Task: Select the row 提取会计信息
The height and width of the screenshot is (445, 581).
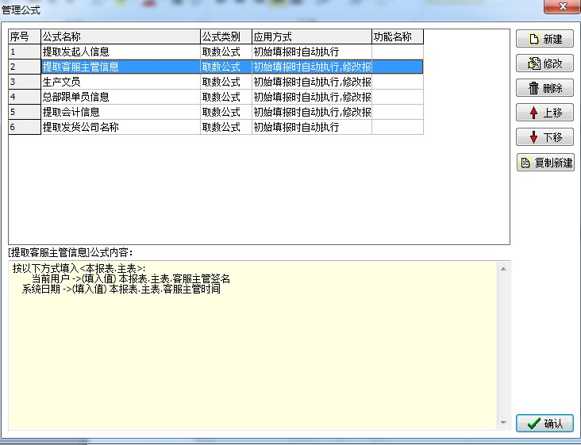Action: coord(216,112)
